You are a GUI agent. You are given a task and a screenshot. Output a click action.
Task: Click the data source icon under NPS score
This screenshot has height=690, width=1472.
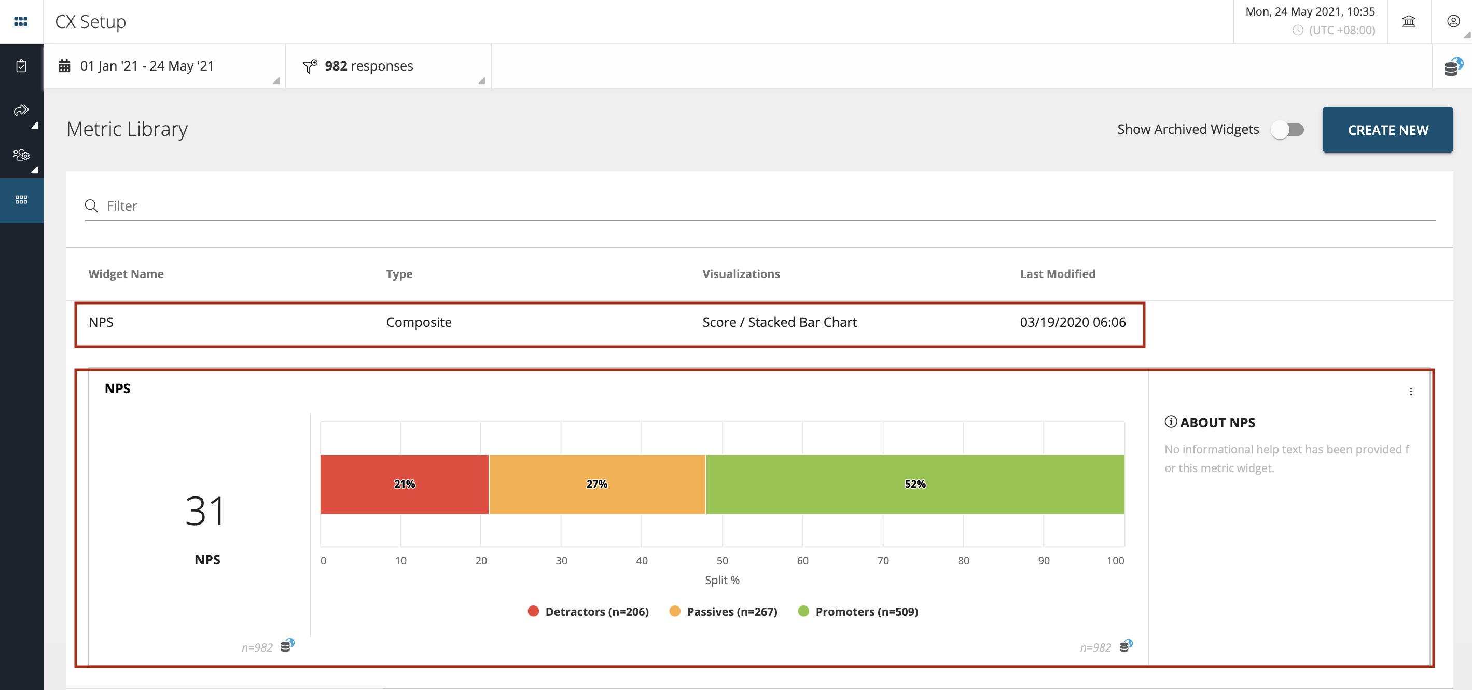pos(287,645)
